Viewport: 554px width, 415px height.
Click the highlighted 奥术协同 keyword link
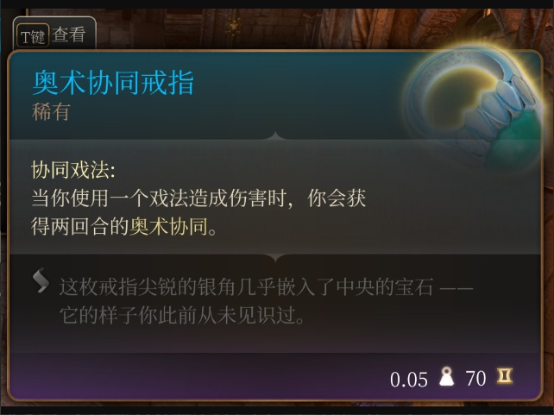pyautogui.click(x=168, y=226)
